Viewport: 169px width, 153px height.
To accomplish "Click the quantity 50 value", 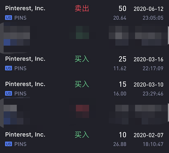I will tap(123, 9).
